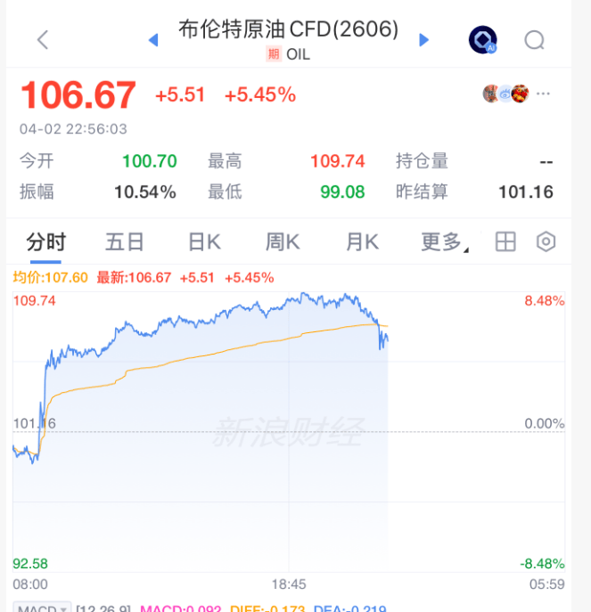The height and width of the screenshot is (612, 591).
Task: Toggle the grid layout icon
Action: click(x=505, y=241)
